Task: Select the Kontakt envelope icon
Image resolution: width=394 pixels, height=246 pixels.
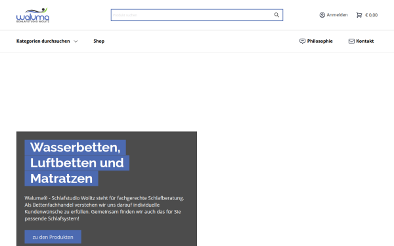Action: click(351, 41)
